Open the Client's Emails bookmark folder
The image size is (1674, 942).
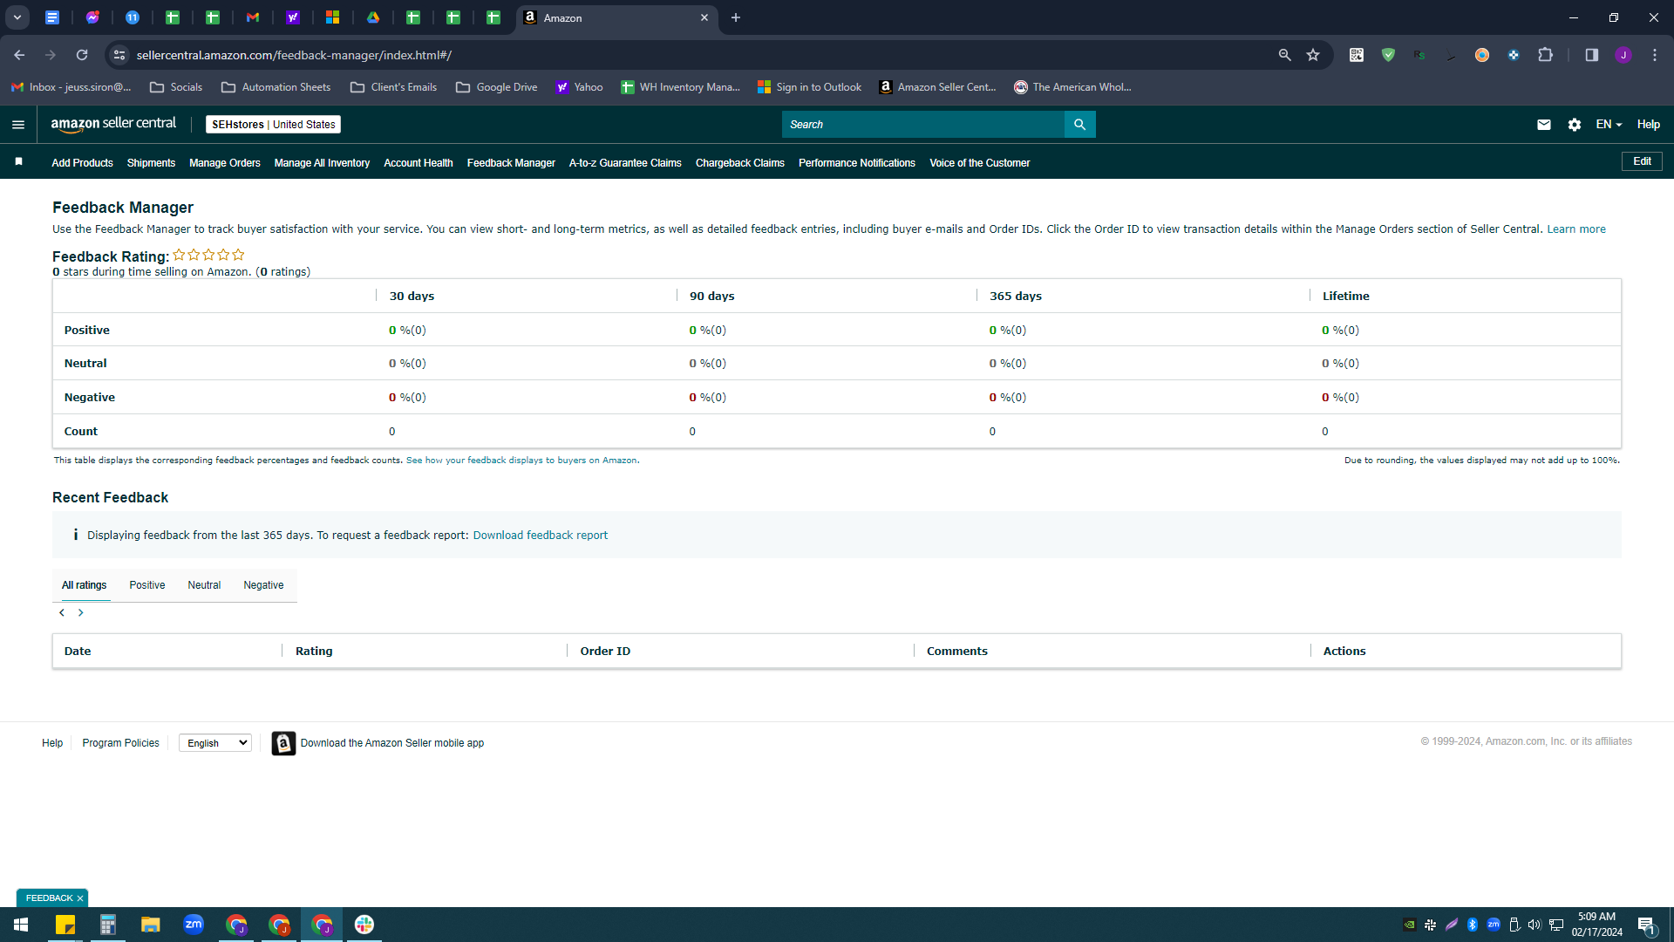point(393,87)
